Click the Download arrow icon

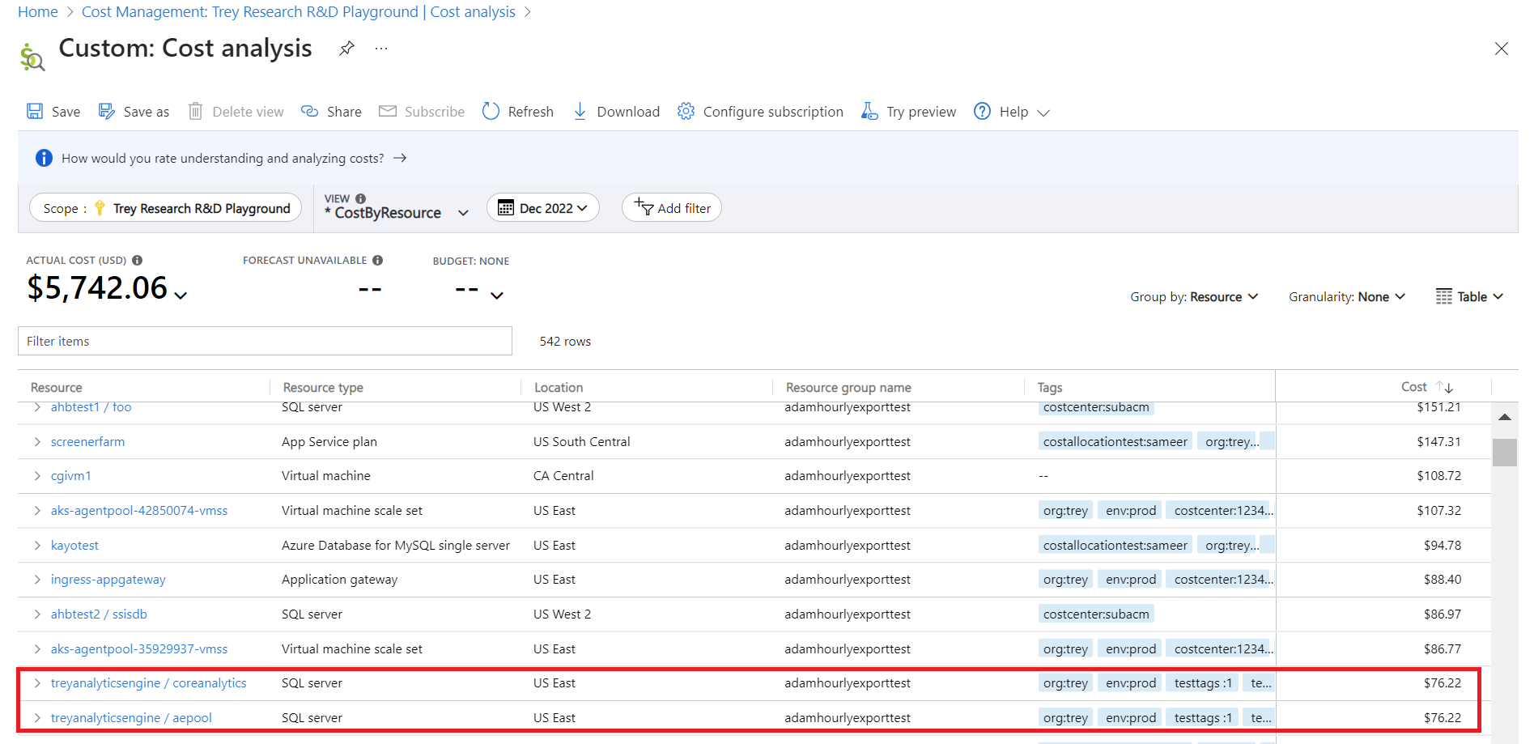pyautogui.click(x=580, y=112)
